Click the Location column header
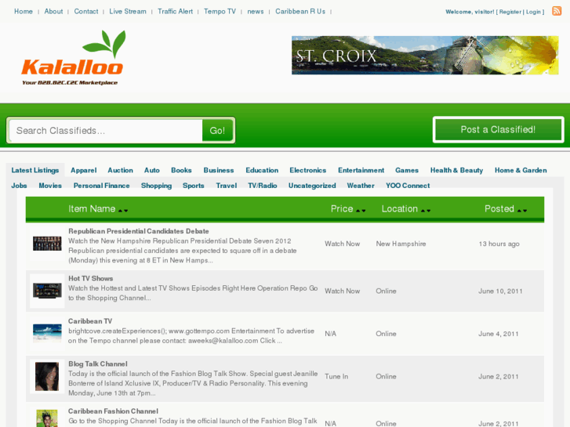 pos(400,208)
